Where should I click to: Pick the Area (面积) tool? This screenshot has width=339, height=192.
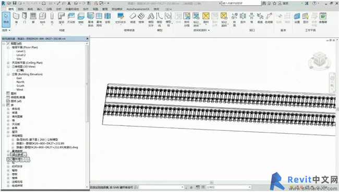coord(206,18)
